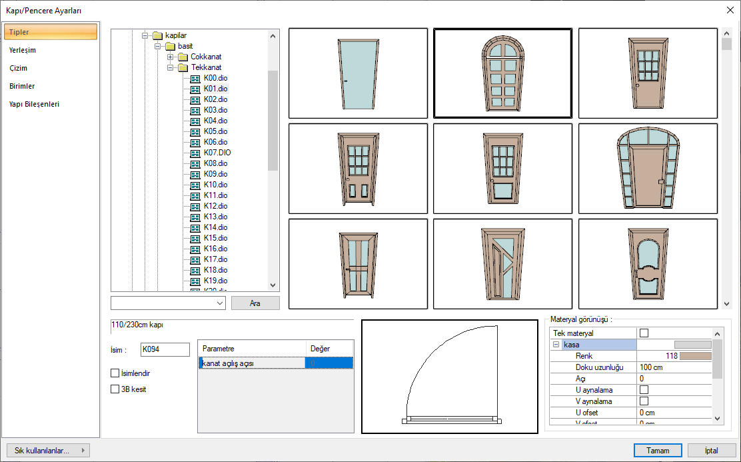
Task: Open the Yapı Bileşenleri tab
Action: [34, 104]
